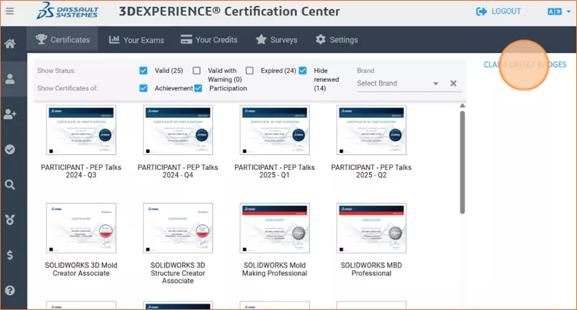Open the language selector icon
The width and height of the screenshot is (577, 310).
[555, 11]
